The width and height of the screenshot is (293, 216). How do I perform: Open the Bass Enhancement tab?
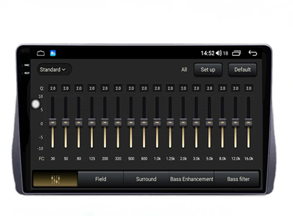click(192, 179)
